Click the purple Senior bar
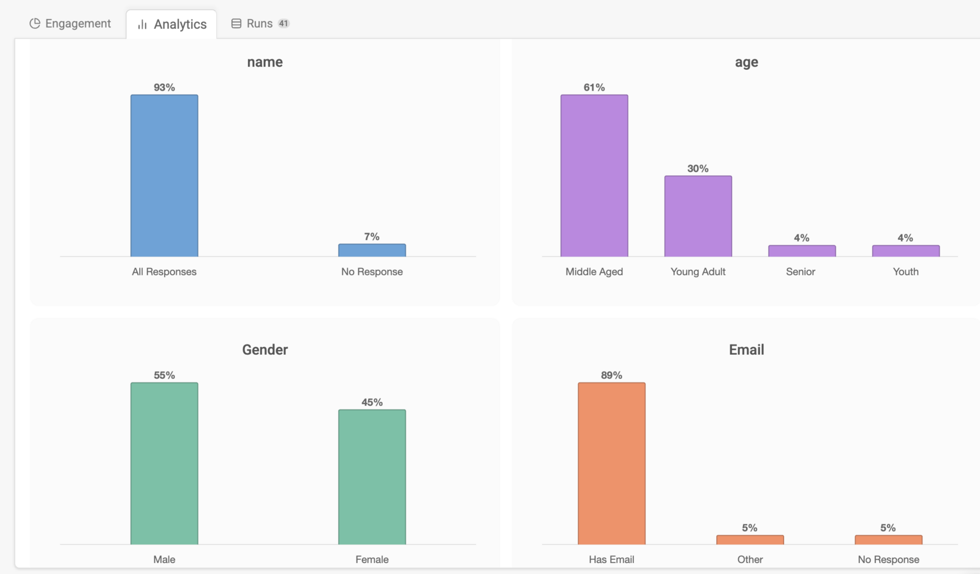This screenshot has height=574, width=980. pos(802,251)
